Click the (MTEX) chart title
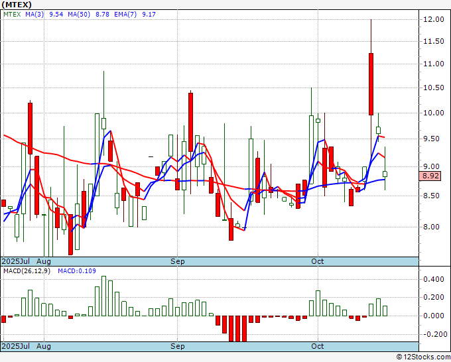The height and width of the screenshot is (362, 451). [17, 5]
